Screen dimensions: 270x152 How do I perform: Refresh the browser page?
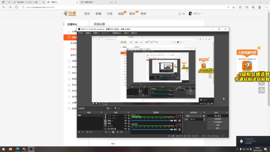tap(16, 7)
